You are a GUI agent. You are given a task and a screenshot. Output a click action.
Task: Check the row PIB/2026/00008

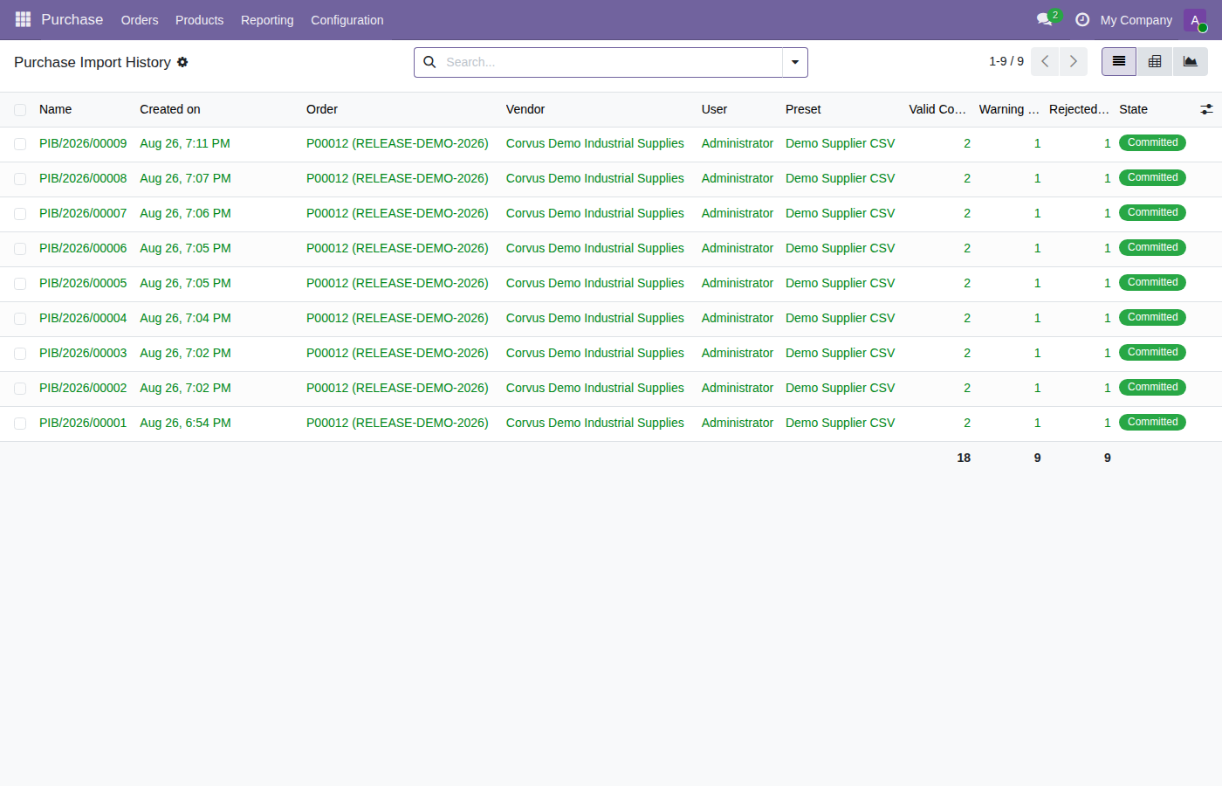point(20,179)
